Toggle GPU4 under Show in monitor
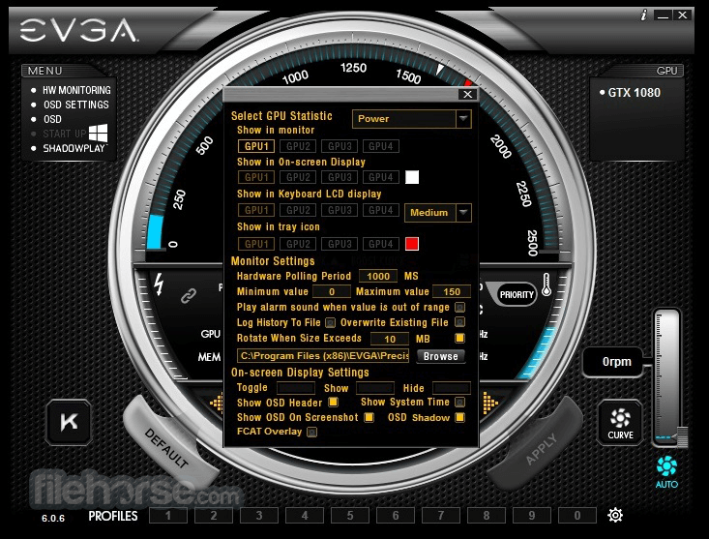The width and height of the screenshot is (709, 539). 381,146
